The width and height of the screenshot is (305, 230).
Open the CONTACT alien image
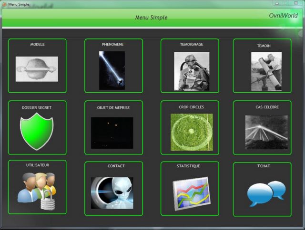coord(112,193)
